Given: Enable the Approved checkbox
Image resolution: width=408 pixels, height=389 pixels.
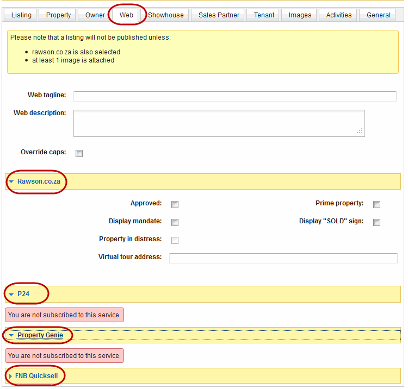Looking at the screenshot, I should (175, 205).
